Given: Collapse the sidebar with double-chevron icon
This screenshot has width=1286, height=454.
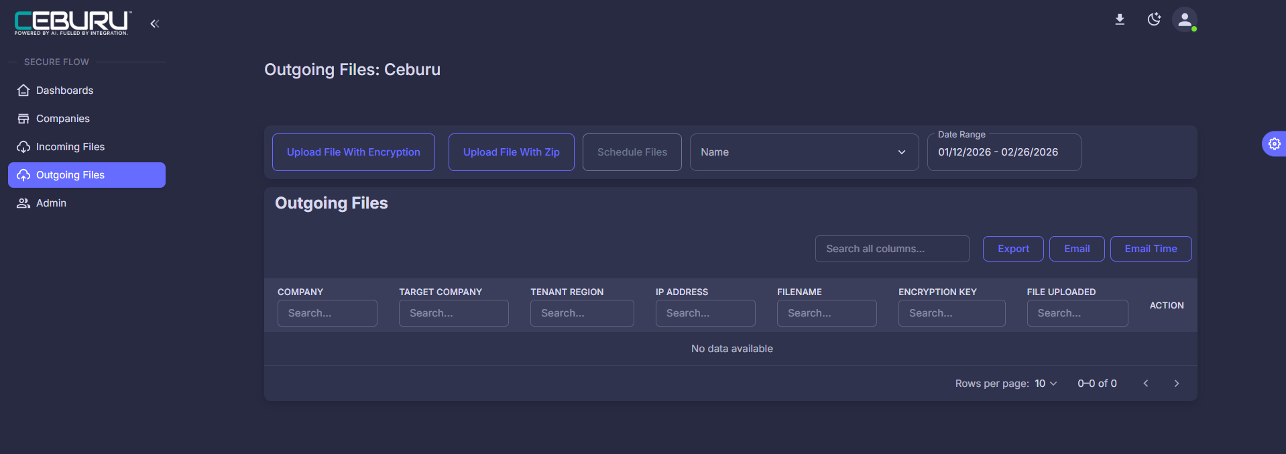Looking at the screenshot, I should (x=155, y=23).
